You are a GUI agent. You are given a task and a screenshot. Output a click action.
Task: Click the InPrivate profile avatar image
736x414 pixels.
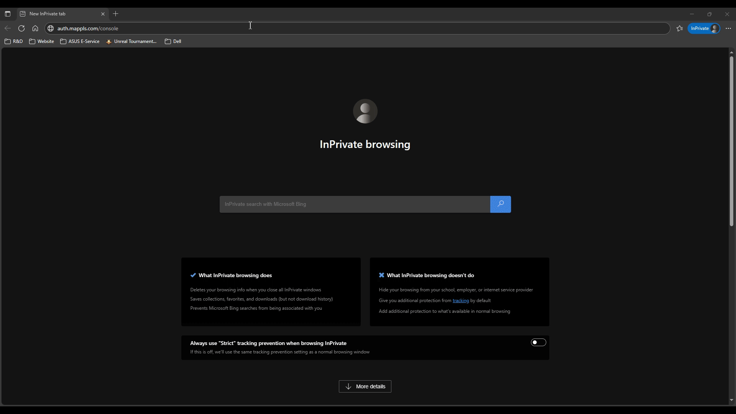tap(365, 111)
